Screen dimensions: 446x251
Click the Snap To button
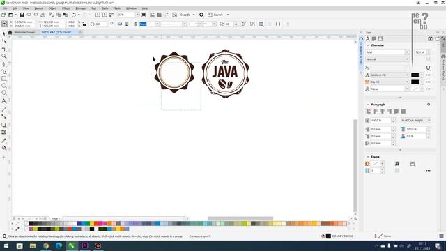[185, 15]
